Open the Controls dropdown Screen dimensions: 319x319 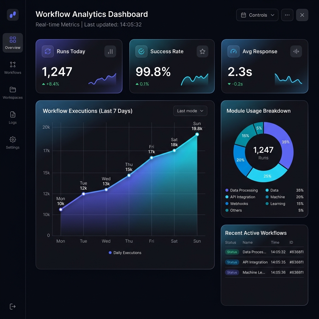(257, 15)
